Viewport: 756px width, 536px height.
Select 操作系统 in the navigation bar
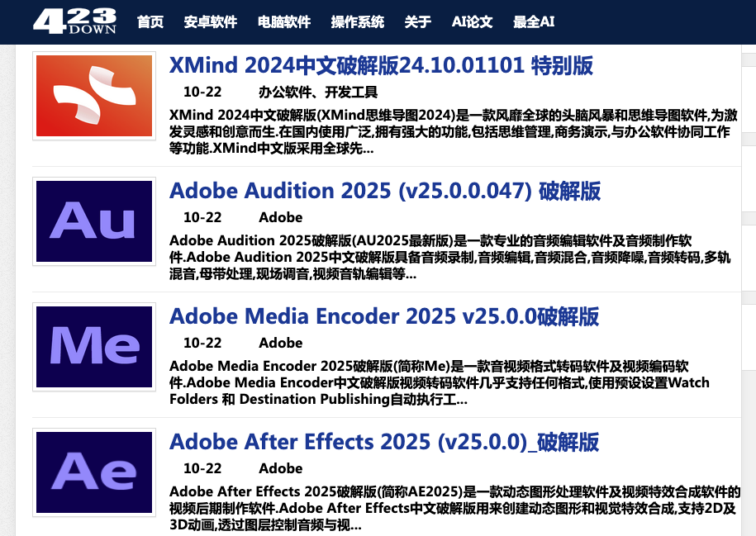click(357, 21)
